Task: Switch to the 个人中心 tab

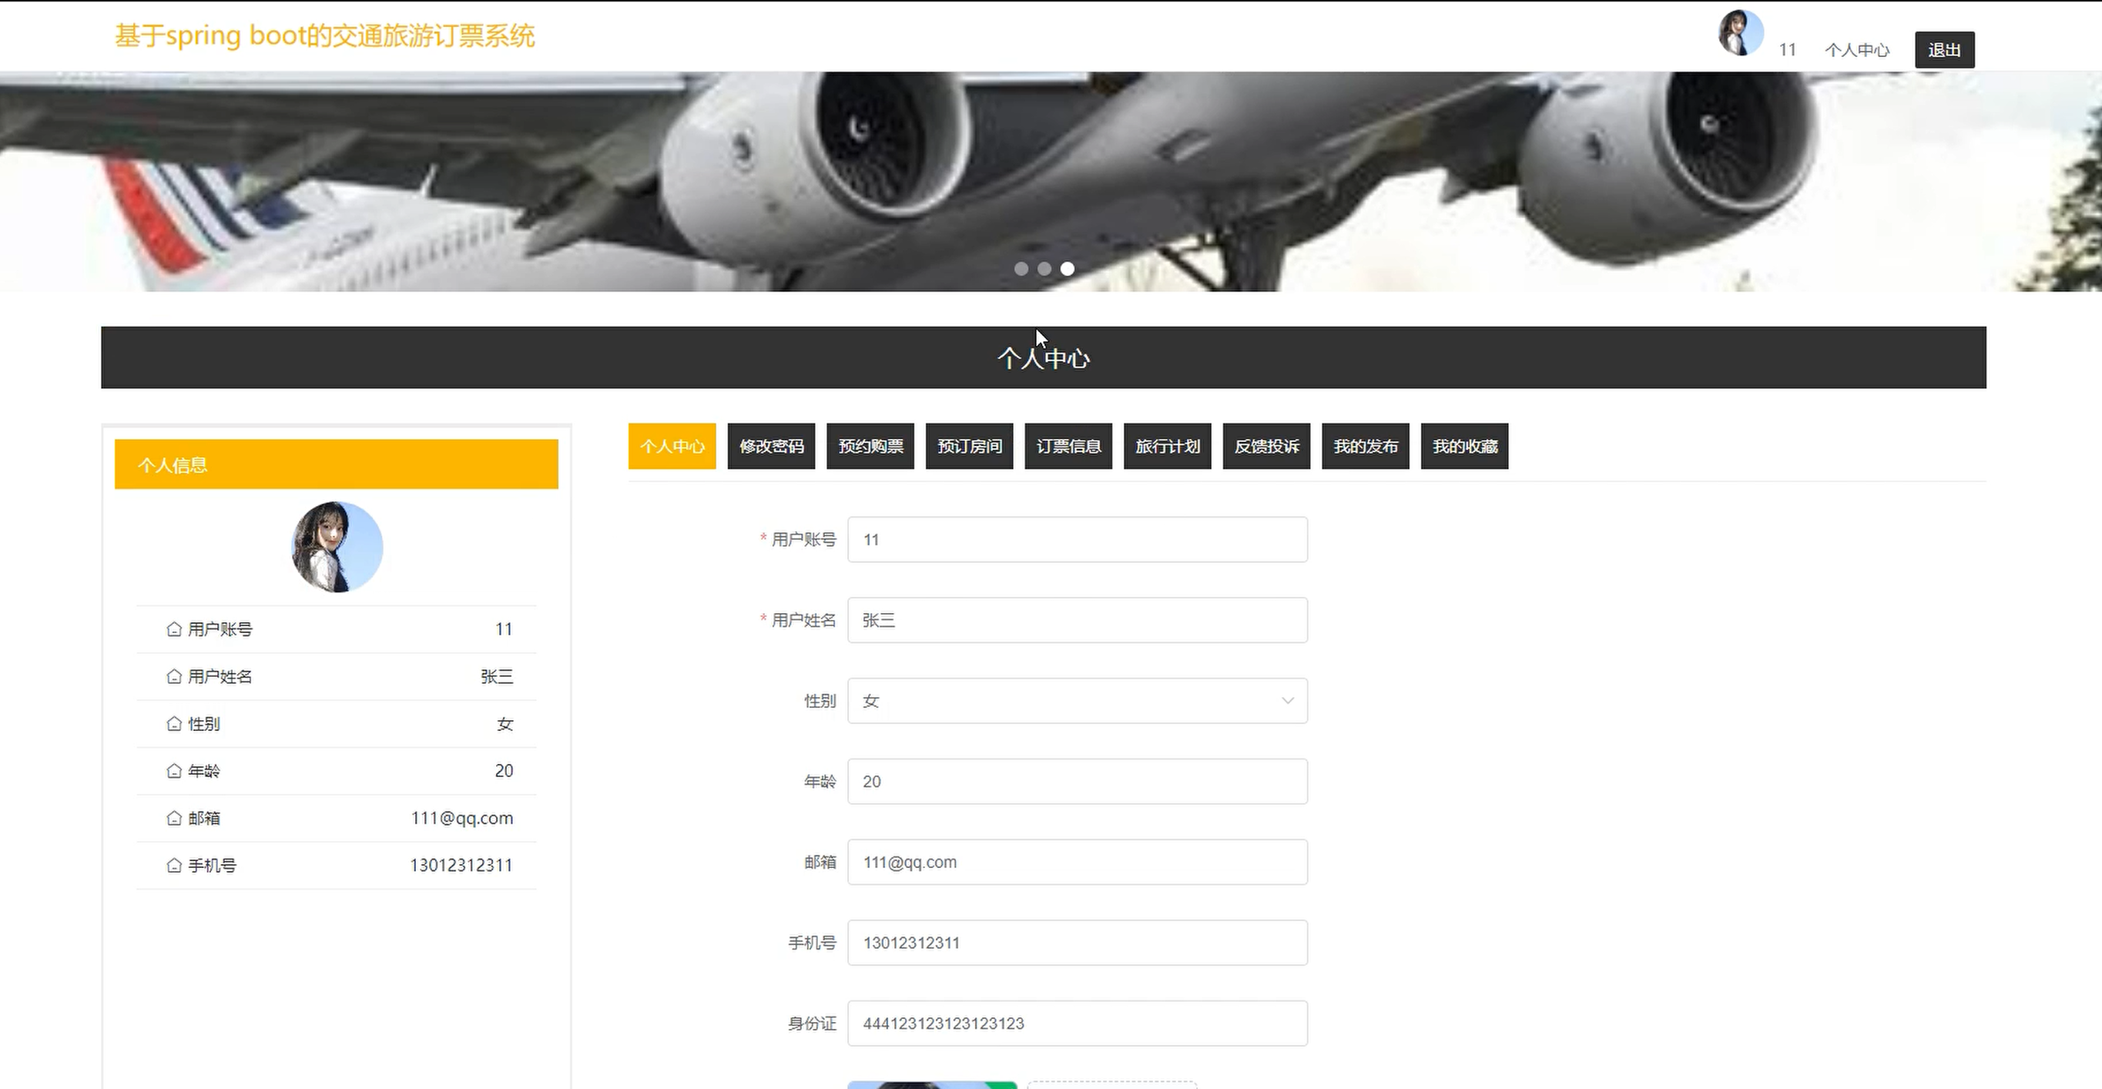Action: point(672,446)
